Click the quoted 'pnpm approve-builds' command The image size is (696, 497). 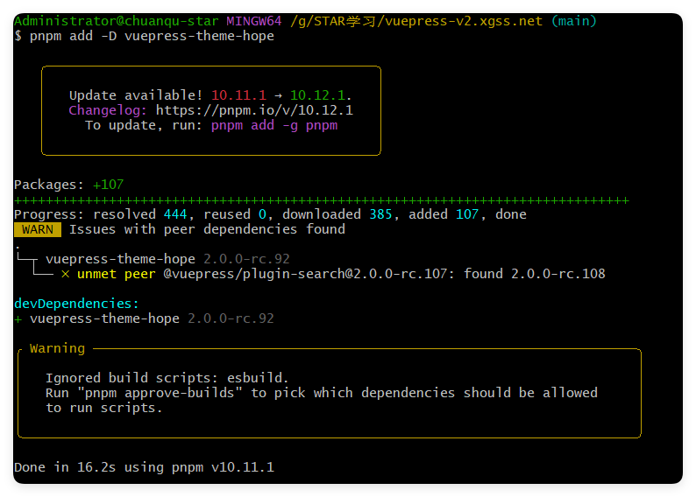point(160,393)
